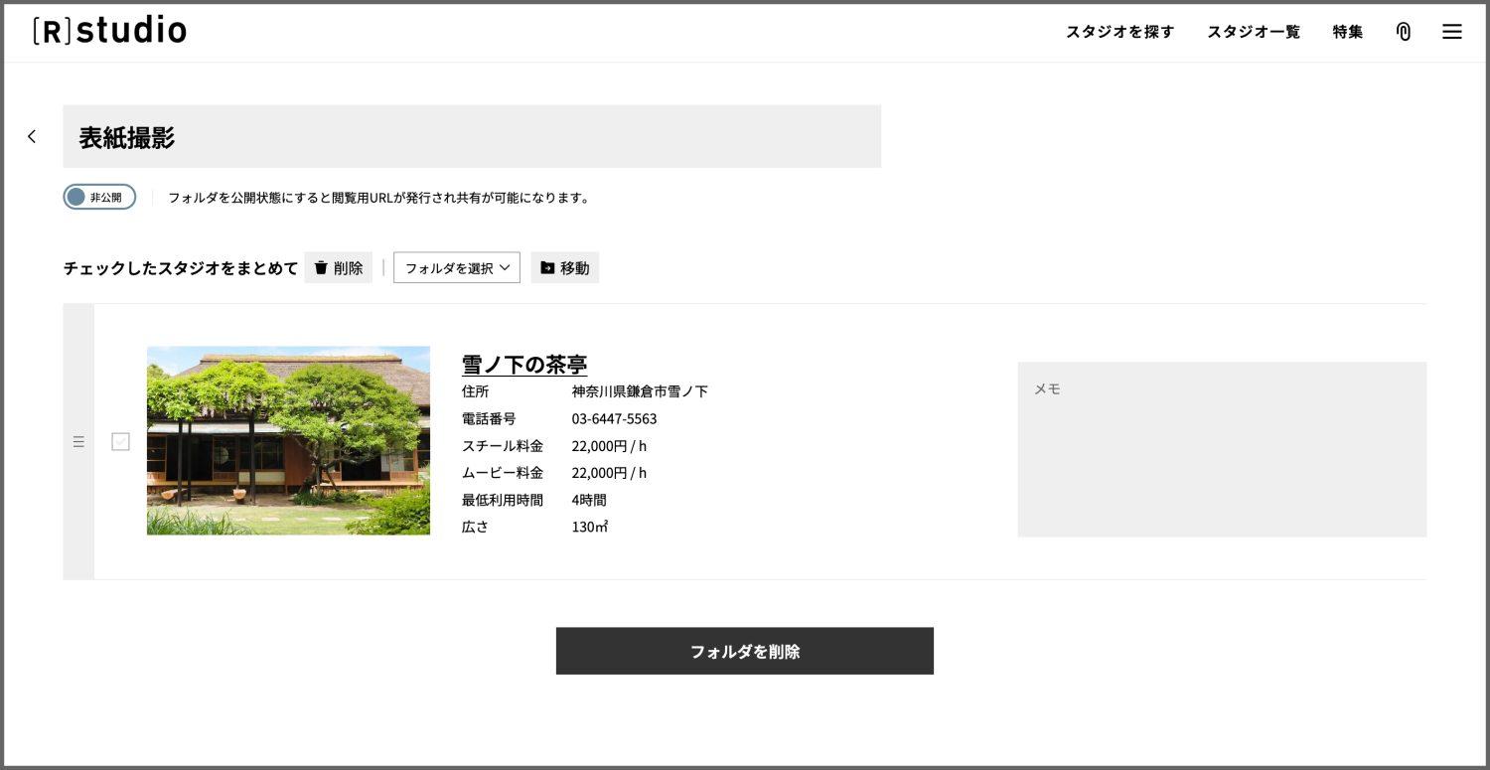Click the phone number 03-6447-5563

click(614, 418)
